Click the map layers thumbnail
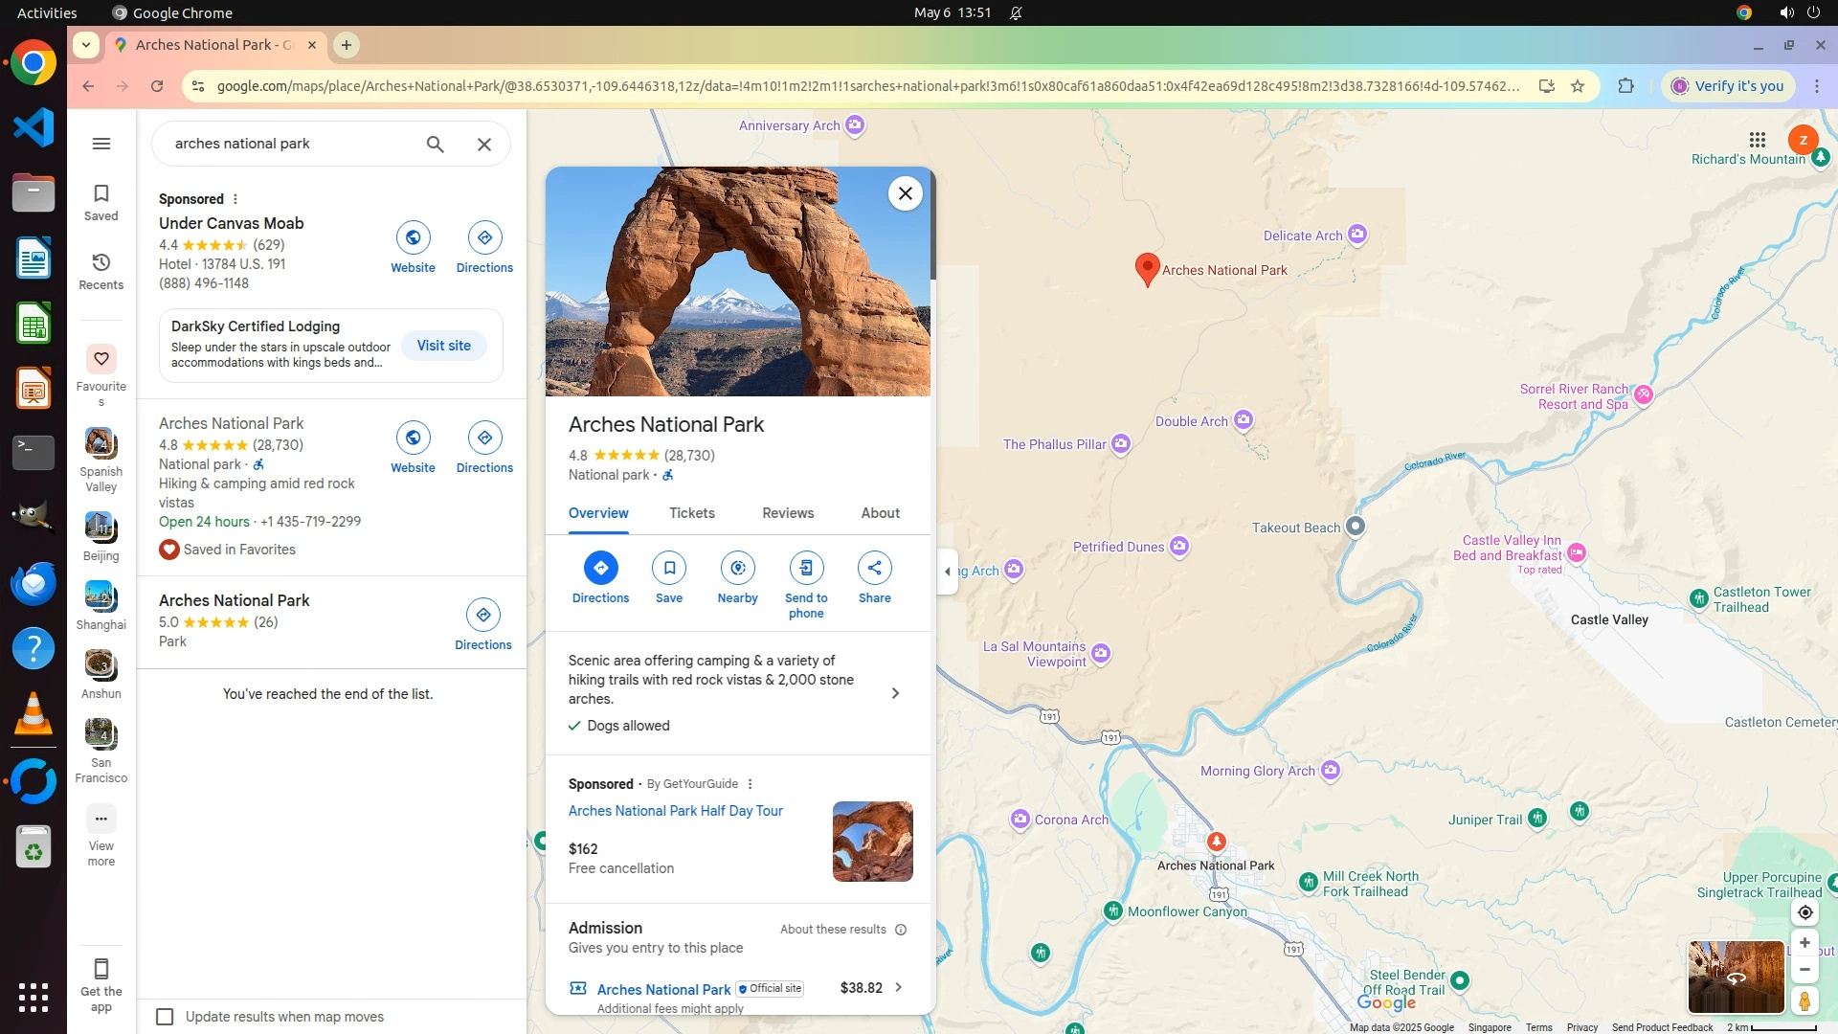The width and height of the screenshot is (1838, 1034). pos(1735,977)
